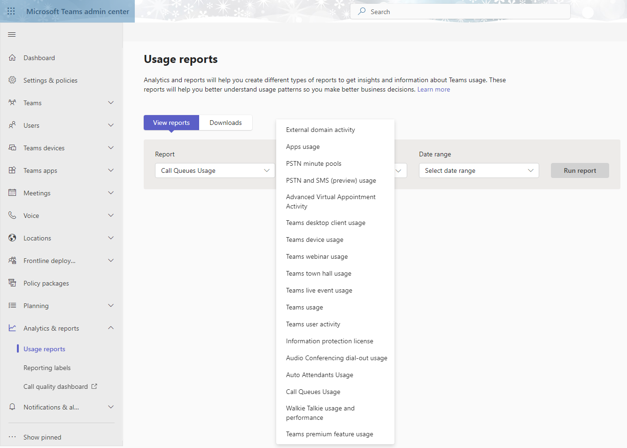Expand the Teams devices chevron
The width and height of the screenshot is (627, 448).
click(111, 148)
